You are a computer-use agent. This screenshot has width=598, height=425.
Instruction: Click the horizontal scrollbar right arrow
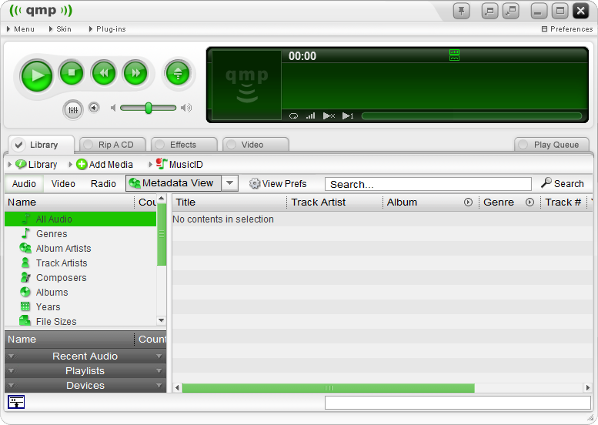click(x=588, y=388)
